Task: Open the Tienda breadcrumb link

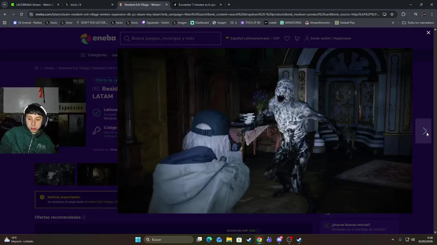Action: pyautogui.click(x=48, y=68)
